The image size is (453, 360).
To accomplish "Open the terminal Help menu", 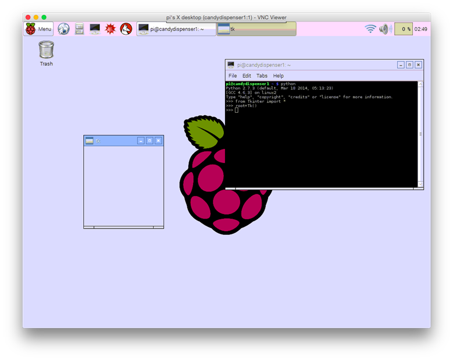I will [279, 76].
